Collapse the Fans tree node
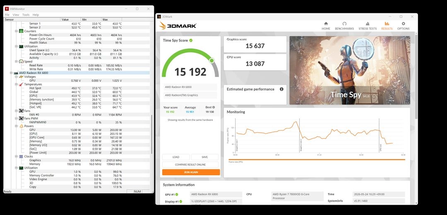The height and width of the screenshot is (215, 447). coord(16,111)
